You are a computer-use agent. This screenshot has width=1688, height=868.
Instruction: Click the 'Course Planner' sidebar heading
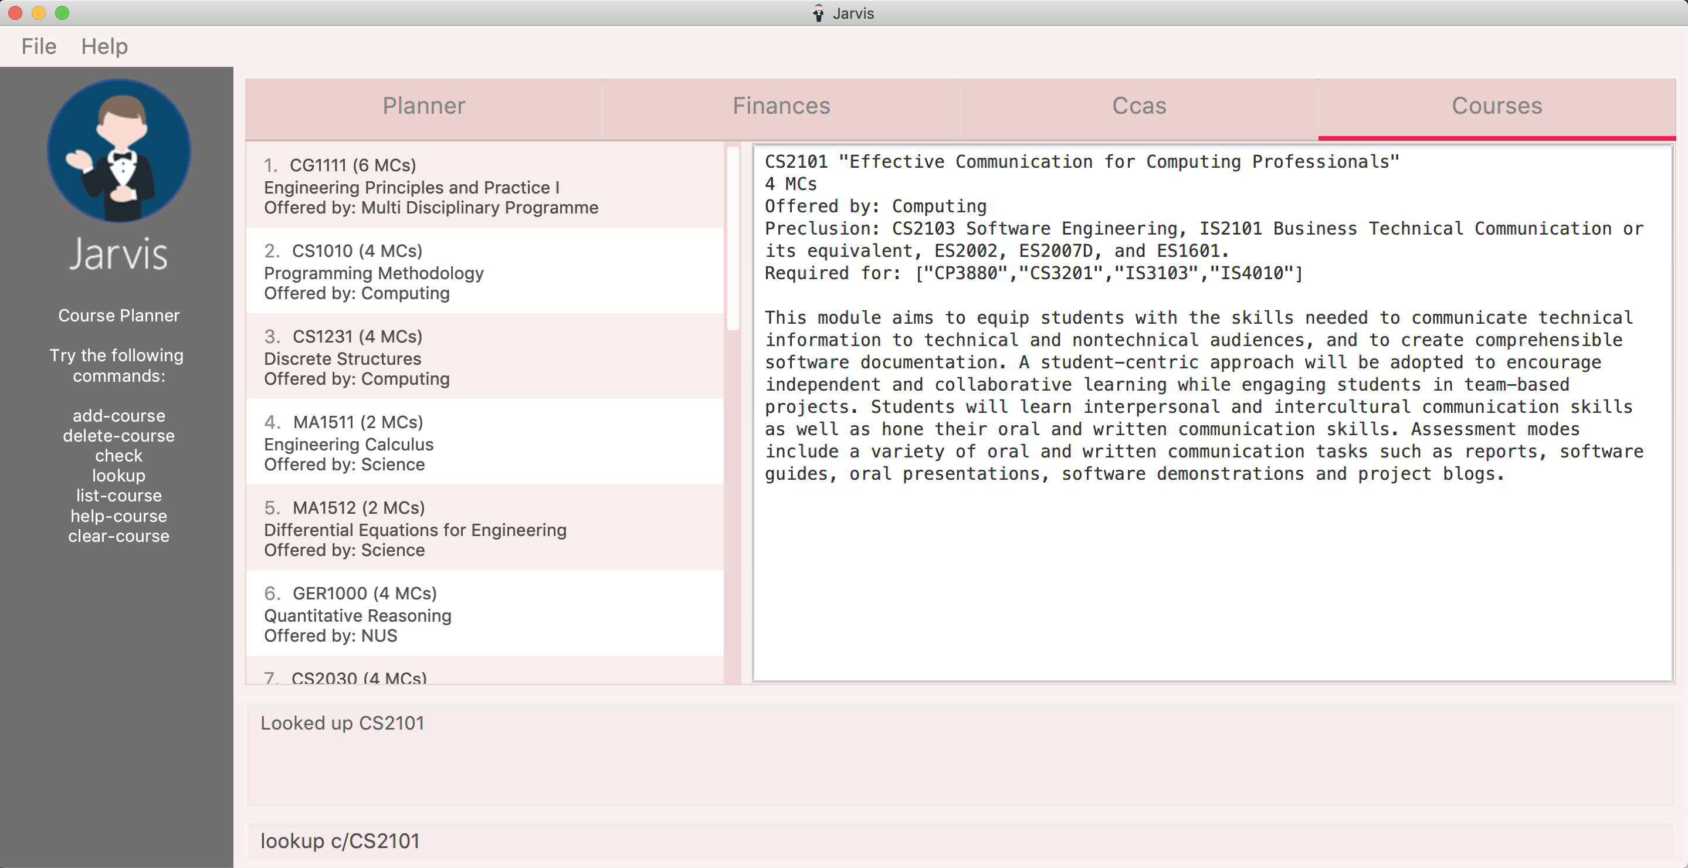118,316
